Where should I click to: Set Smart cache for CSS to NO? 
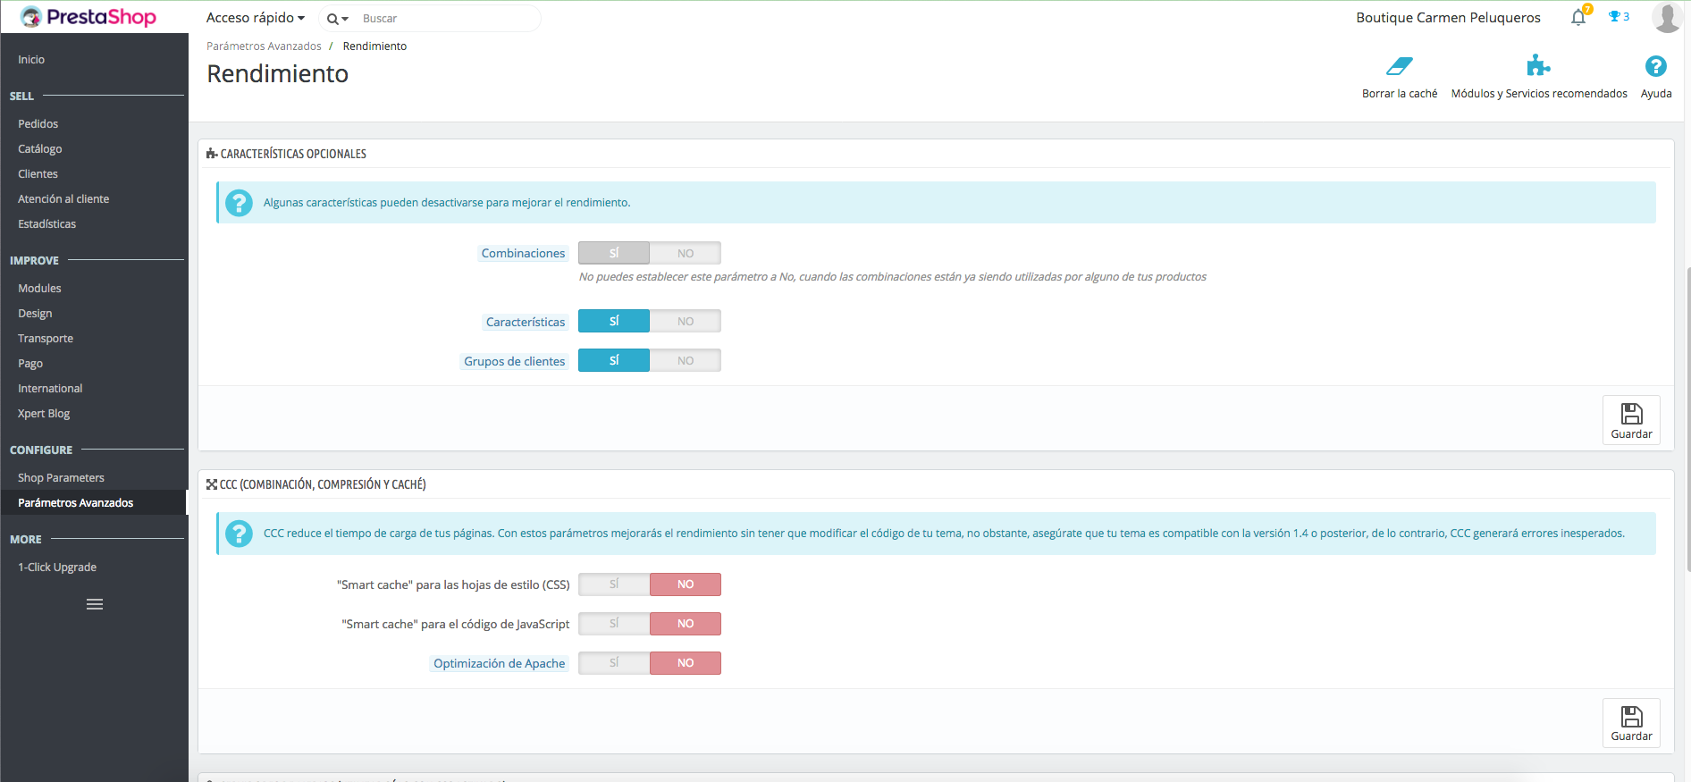click(x=686, y=584)
